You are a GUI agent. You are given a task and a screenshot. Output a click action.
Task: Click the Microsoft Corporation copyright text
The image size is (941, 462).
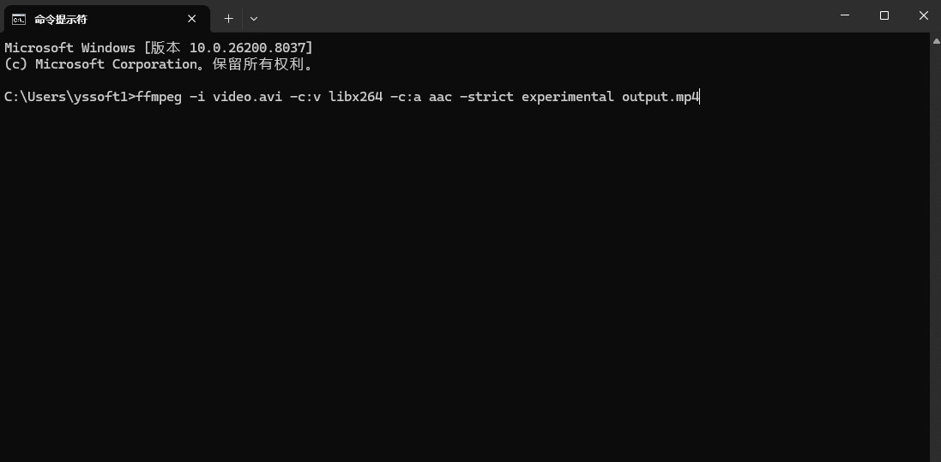(x=116, y=64)
